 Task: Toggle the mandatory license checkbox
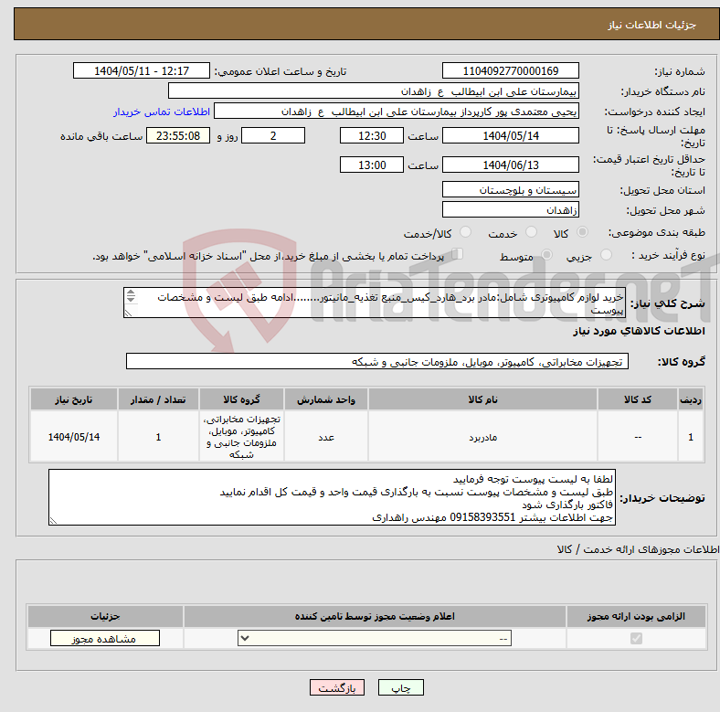[x=636, y=639]
